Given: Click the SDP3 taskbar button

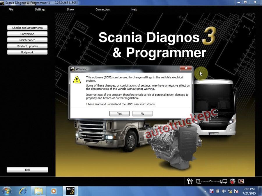Looking at the screenshot, I should 70,191.
